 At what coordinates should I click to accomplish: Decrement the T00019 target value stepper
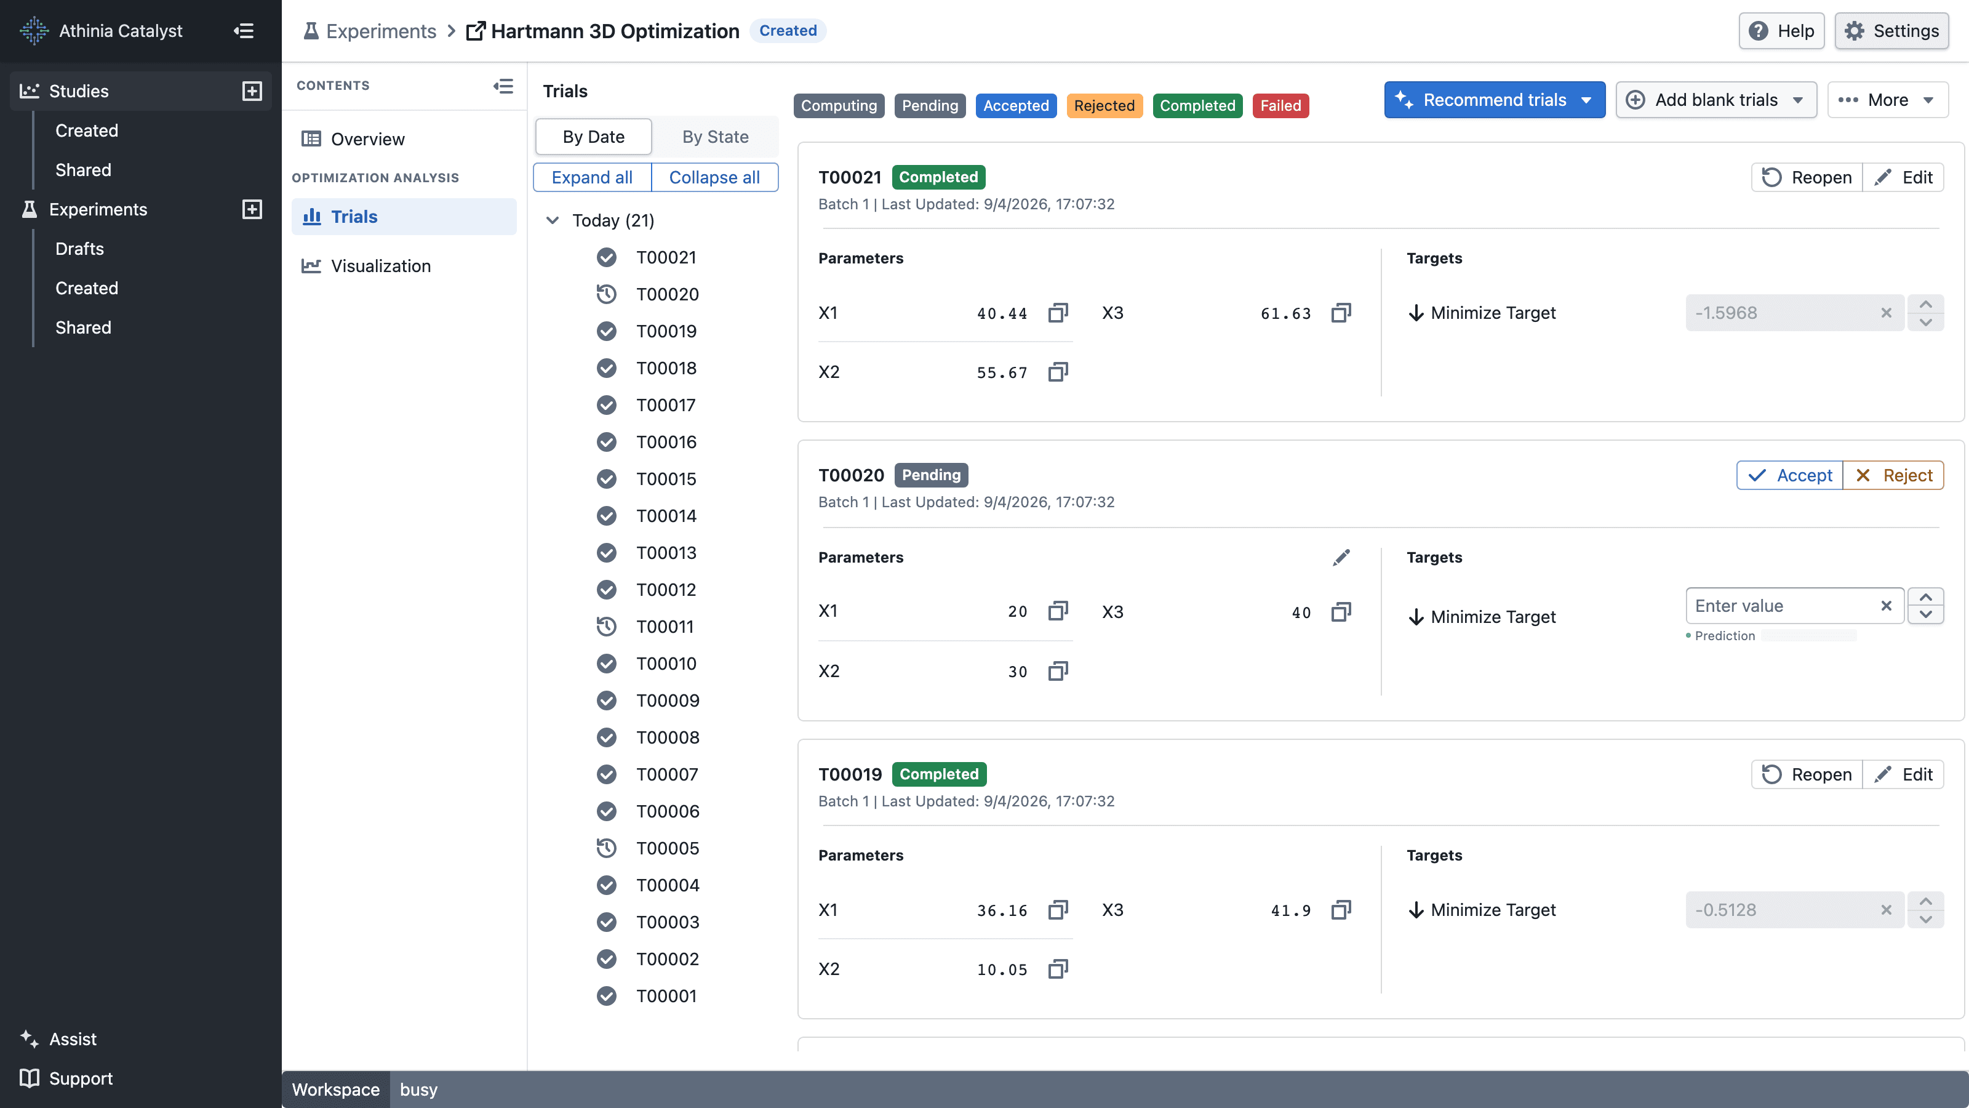1925,918
